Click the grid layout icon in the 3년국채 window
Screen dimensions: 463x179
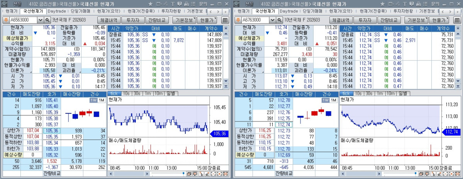(x=225, y=20)
